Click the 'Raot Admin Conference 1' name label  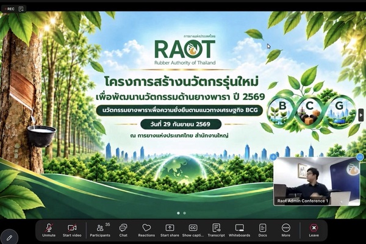click(303, 201)
